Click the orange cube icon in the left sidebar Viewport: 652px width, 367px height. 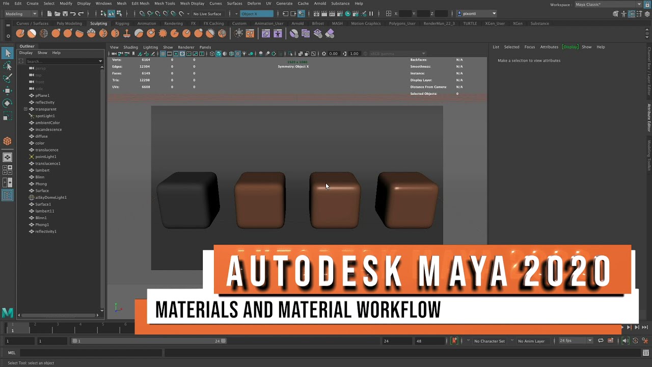tap(8, 141)
